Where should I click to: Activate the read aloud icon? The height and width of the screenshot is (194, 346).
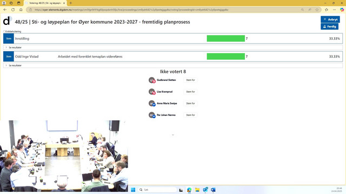pyautogui.click(x=310, y=10)
